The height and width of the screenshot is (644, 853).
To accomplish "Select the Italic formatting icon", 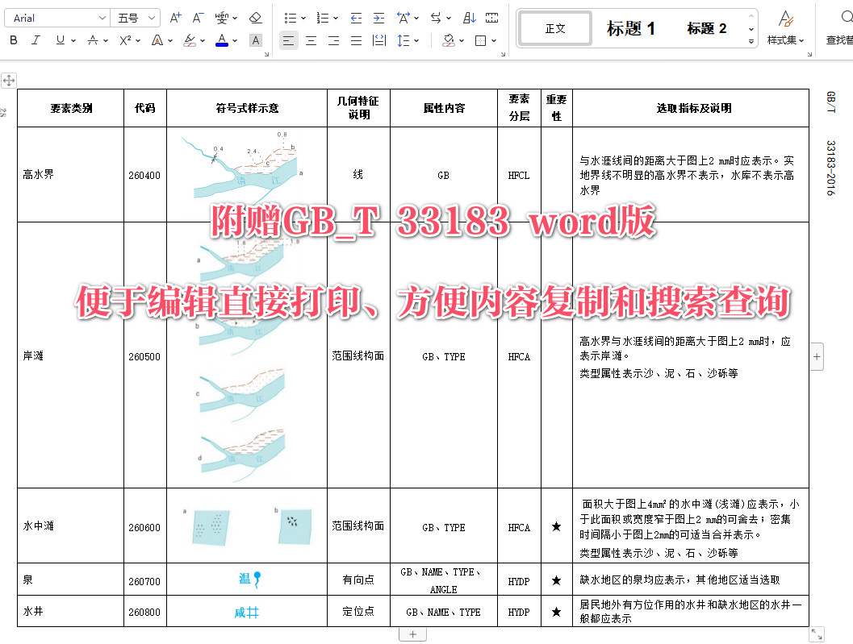I will coord(36,40).
